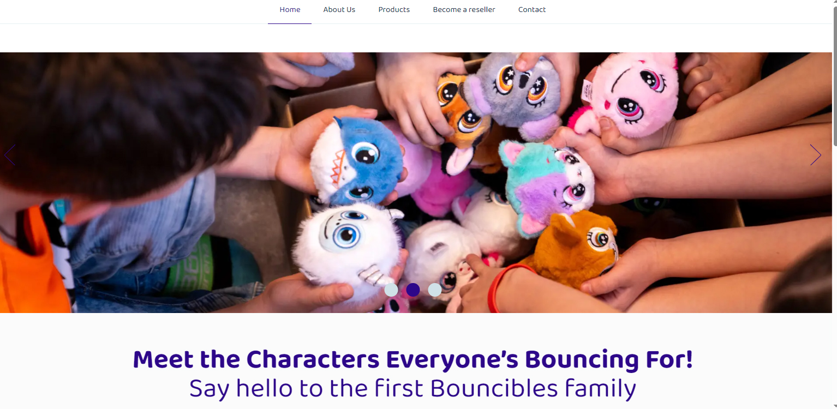Select the active purple carousel dot
The width and height of the screenshot is (837, 409).
(413, 290)
